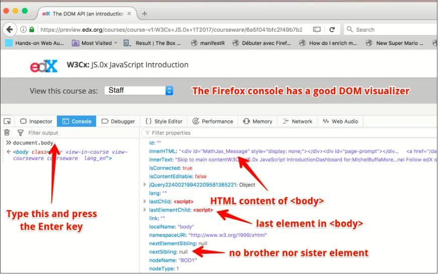Viewport: 439px width, 275px height.
Task: Click the filter funnel icon in console
Action: click(x=21, y=133)
